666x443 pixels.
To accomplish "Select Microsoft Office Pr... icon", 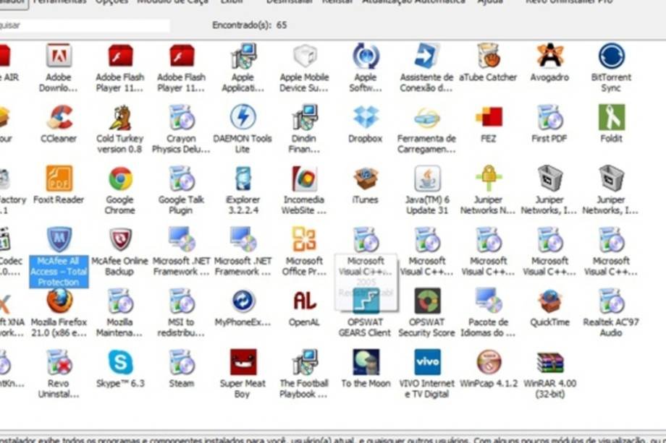I will click(304, 239).
